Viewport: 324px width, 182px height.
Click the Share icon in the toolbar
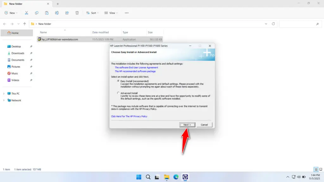(67, 13)
